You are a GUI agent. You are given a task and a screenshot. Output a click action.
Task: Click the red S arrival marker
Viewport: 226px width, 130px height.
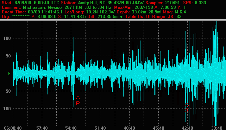tap(187, 108)
